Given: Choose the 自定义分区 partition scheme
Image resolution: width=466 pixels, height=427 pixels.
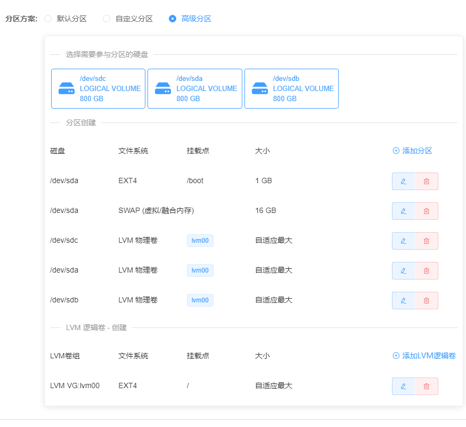Looking at the screenshot, I should (107, 19).
